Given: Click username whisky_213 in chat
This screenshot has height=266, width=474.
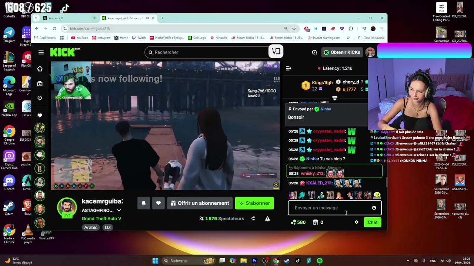Looking at the screenshot, I should 313,174.
